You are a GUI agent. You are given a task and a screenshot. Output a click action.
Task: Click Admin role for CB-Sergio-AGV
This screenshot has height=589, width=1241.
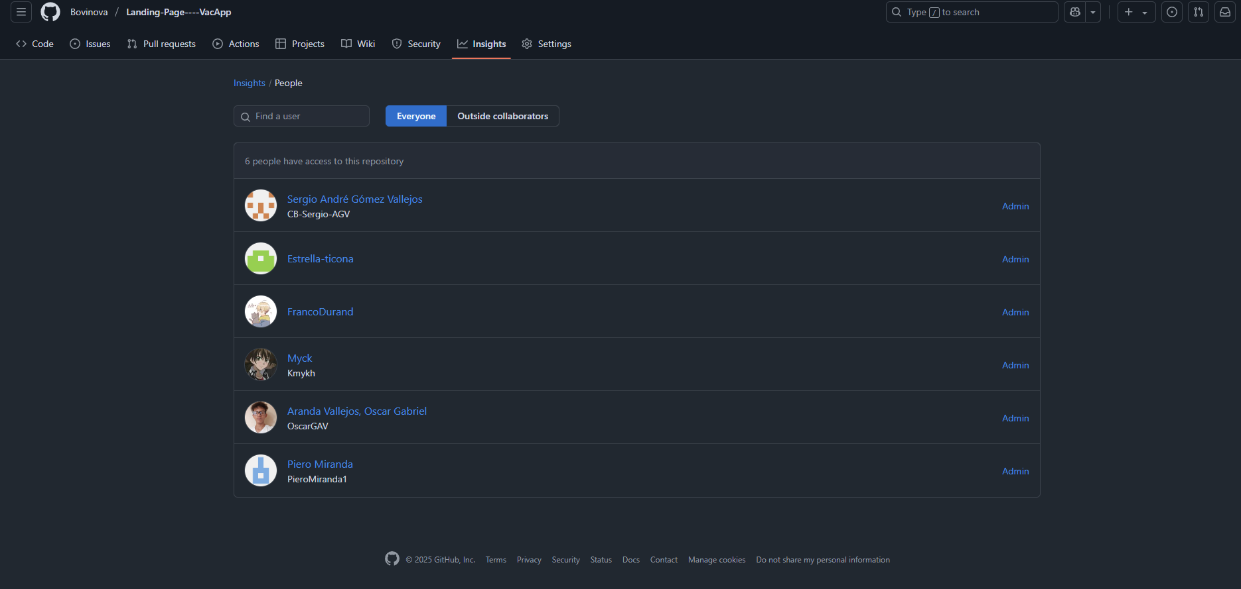click(1015, 206)
